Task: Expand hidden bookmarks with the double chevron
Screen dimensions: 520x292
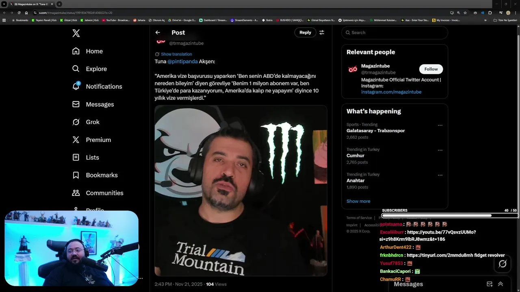Action: pyautogui.click(x=485, y=20)
